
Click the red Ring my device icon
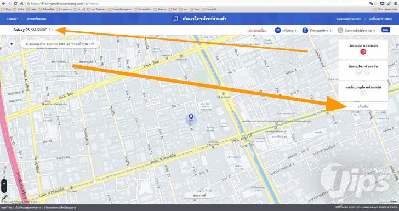[x=363, y=52]
